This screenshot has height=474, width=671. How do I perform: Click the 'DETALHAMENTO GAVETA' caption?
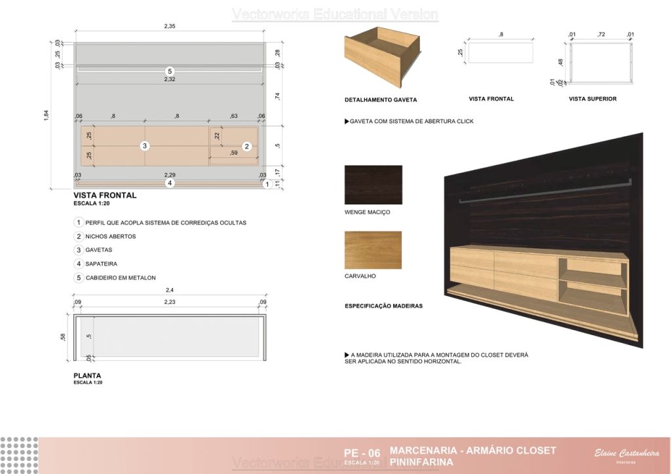(x=381, y=100)
